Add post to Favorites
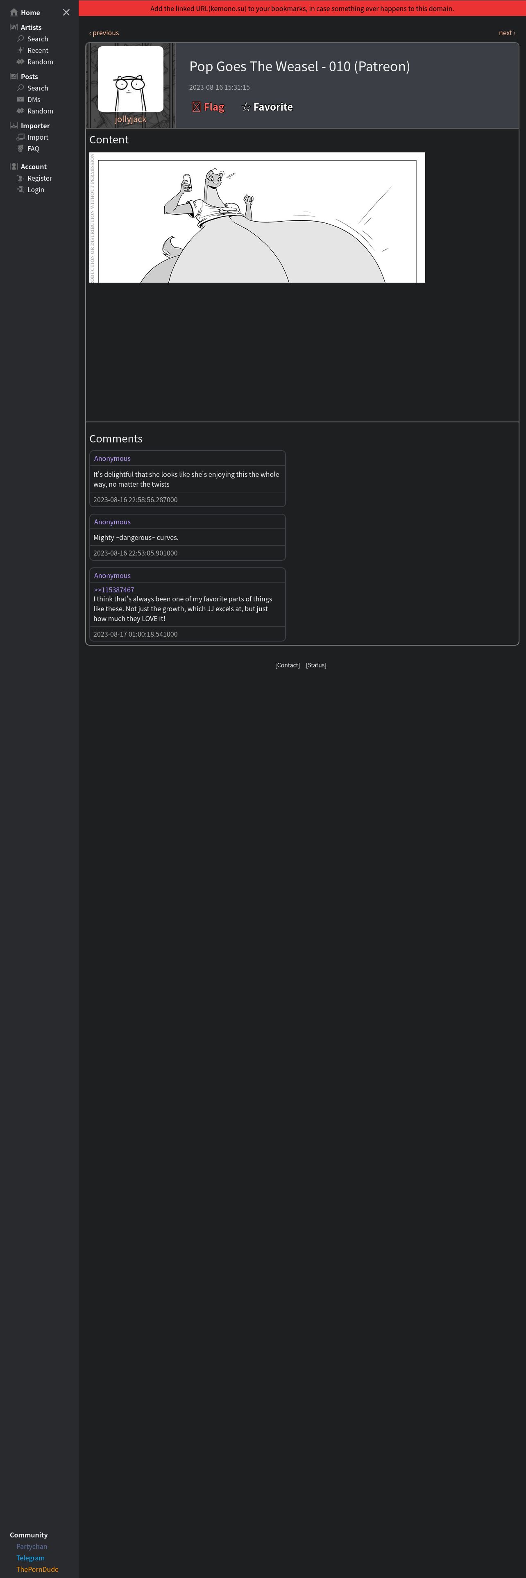 [267, 107]
